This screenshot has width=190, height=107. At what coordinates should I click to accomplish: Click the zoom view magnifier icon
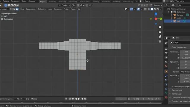point(160,27)
